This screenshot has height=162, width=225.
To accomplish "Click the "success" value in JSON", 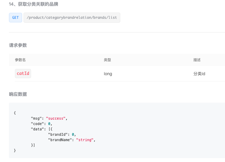I will [56, 118].
